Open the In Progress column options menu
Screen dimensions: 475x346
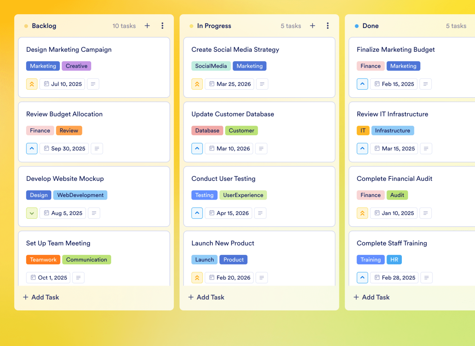pyautogui.click(x=328, y=26)
